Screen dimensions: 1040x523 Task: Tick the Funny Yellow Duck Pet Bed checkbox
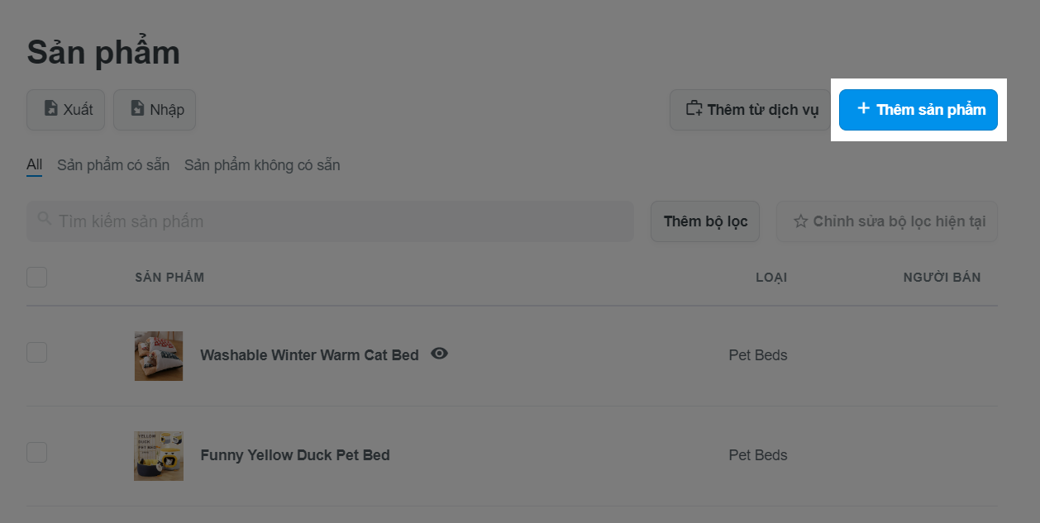36,452
